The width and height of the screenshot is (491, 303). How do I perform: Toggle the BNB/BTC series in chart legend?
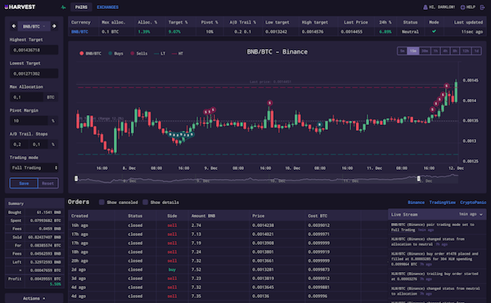pyautogui.click(x=90, y=53)
